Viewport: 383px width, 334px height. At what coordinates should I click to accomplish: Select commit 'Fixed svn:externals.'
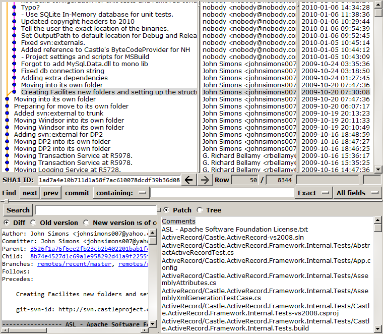(53, 43)
